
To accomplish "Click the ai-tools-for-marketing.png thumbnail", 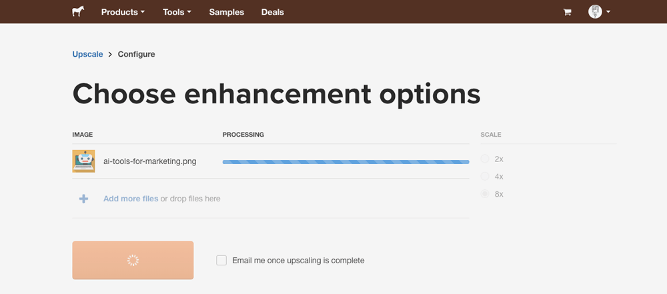I will (83, 161).
